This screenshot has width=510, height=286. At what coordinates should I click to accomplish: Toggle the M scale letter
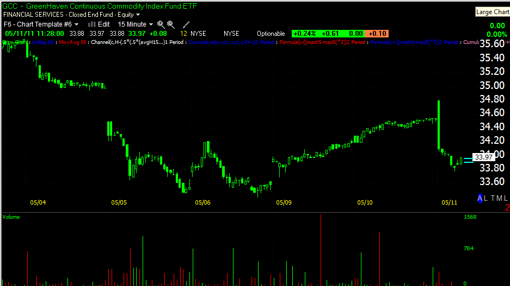click(499, 198)
